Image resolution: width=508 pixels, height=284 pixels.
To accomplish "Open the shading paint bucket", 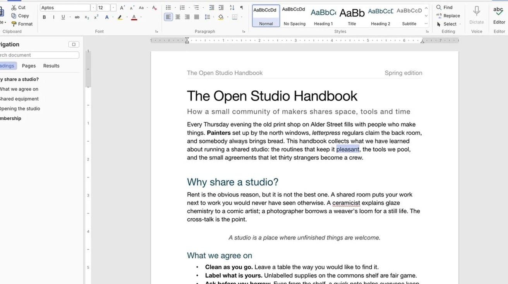I will 221,17.
